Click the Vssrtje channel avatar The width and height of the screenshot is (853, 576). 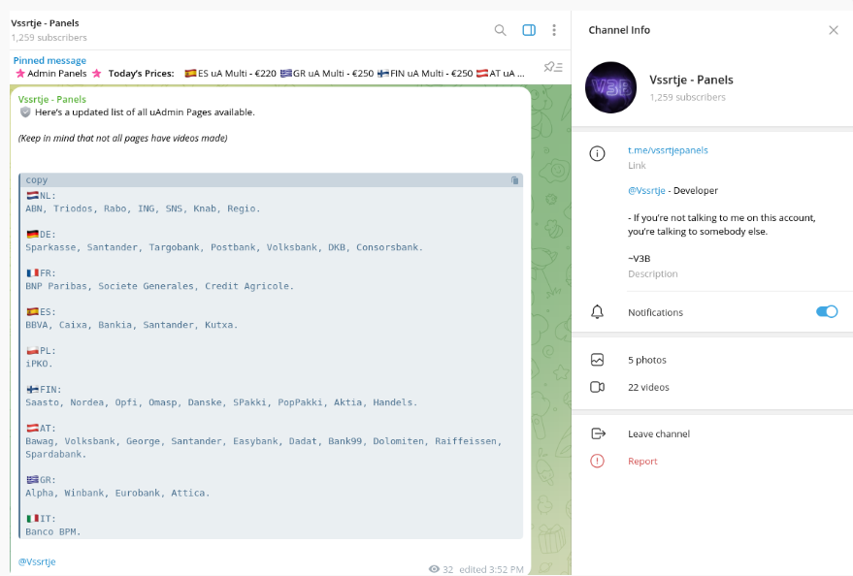point(610,87)
